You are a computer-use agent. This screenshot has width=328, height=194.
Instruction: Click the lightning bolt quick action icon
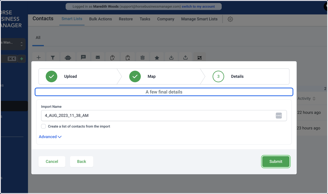pyautogui.click(x=22, y=59)
